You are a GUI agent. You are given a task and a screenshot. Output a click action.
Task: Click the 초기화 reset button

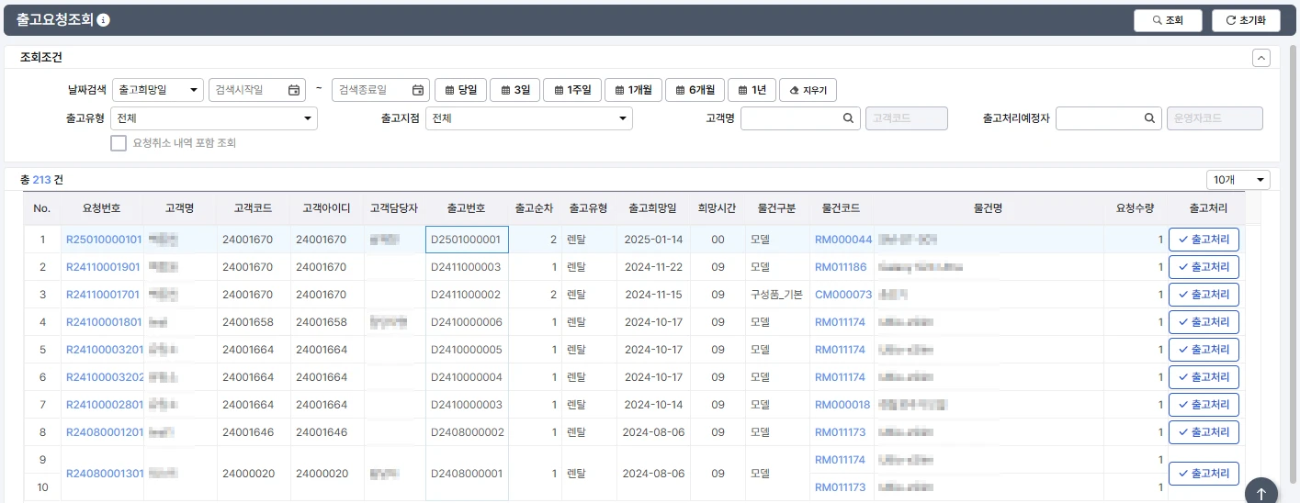click(1245, 20)
